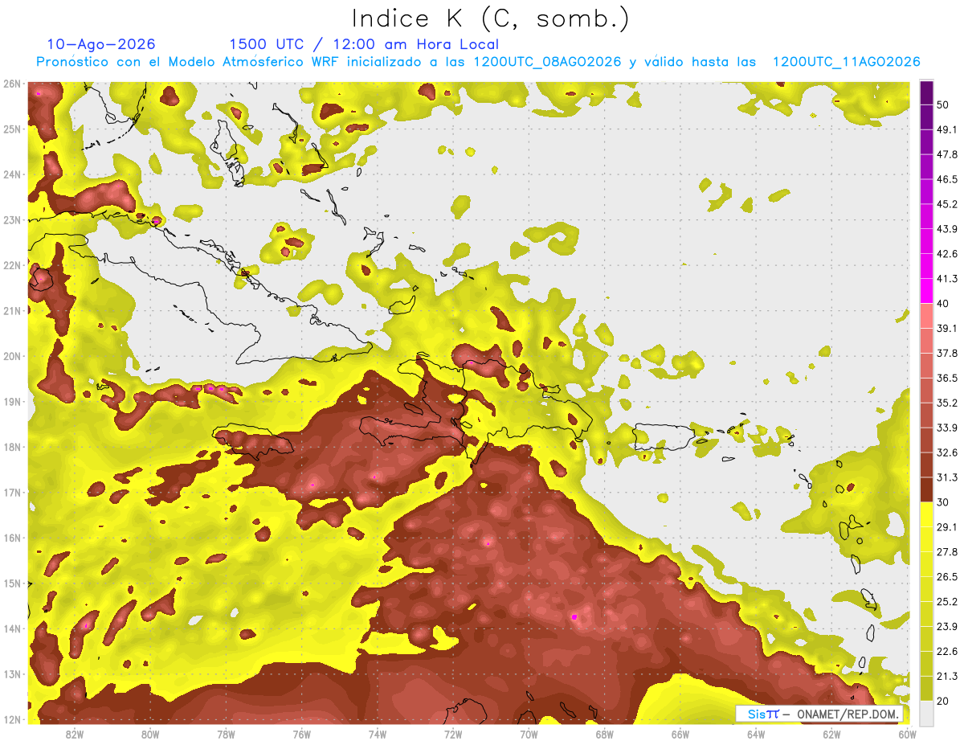Click the 17N latitude label
The image size is (964, 745).
tap(11, 492)
